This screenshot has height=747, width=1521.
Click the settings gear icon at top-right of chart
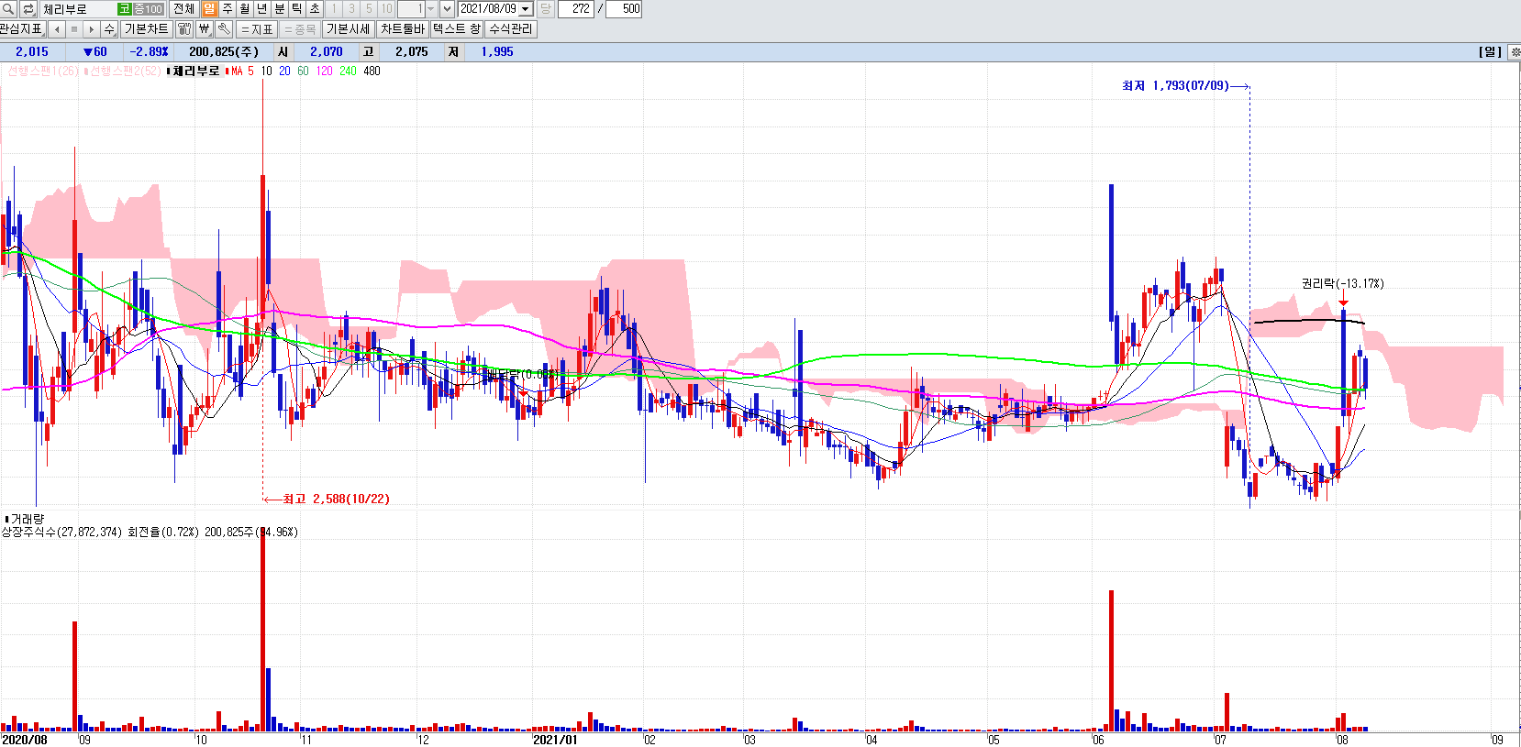pos(1514,52)
